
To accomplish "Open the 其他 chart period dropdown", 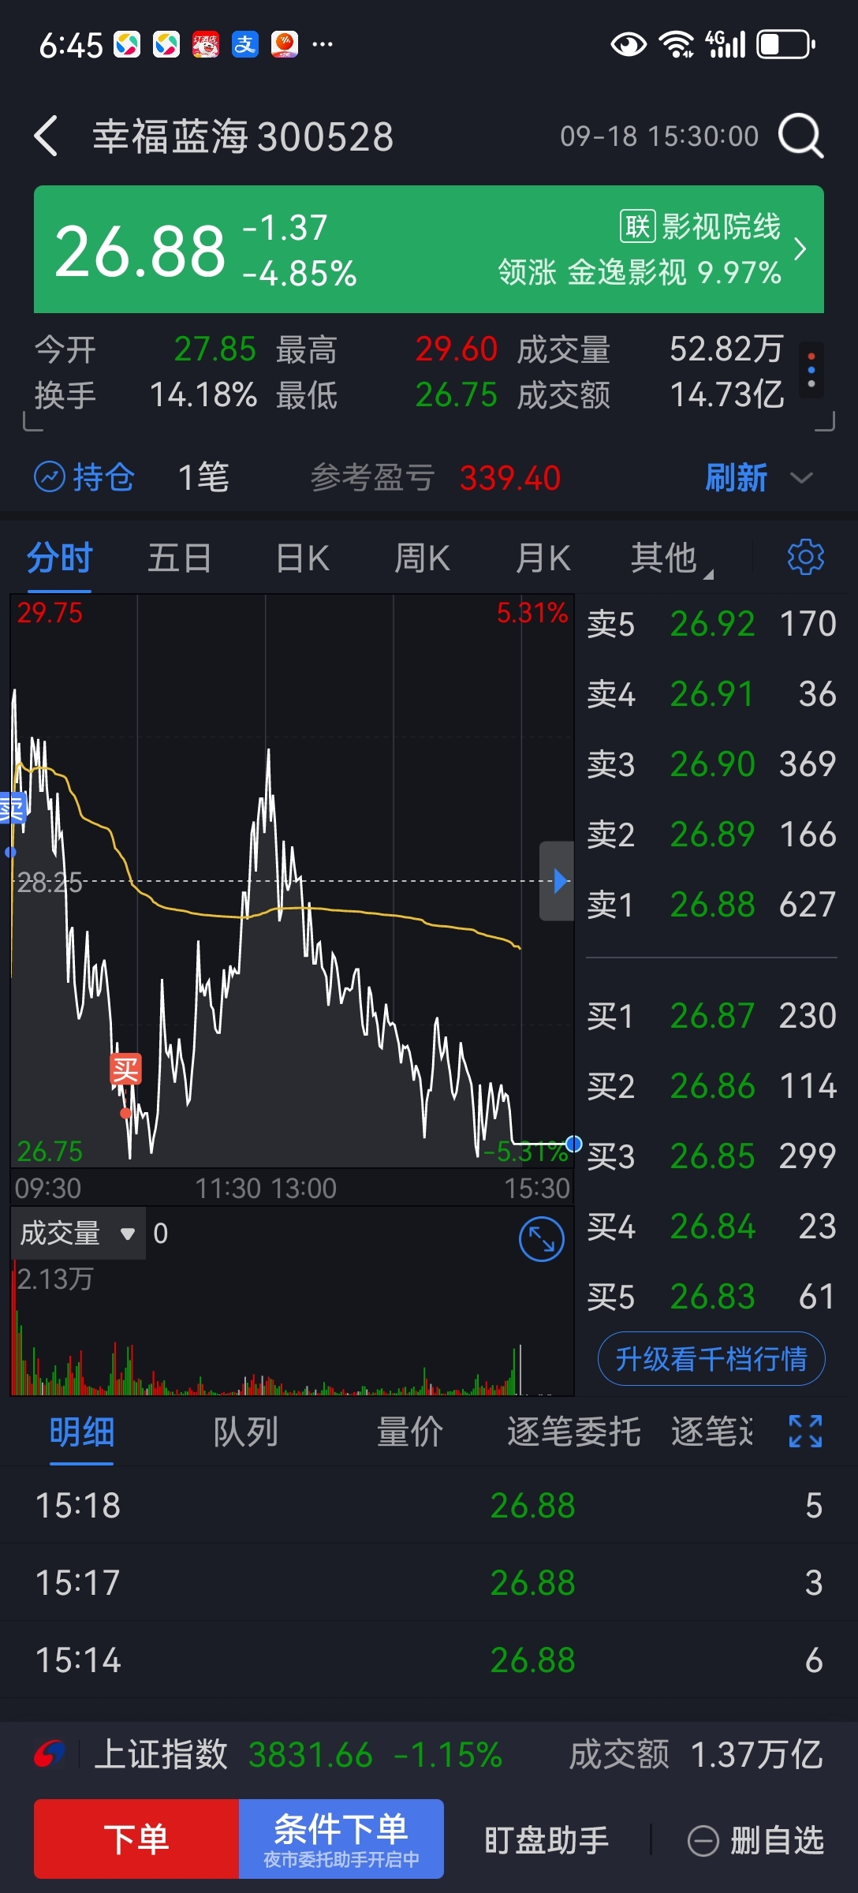I will (672, 558).
